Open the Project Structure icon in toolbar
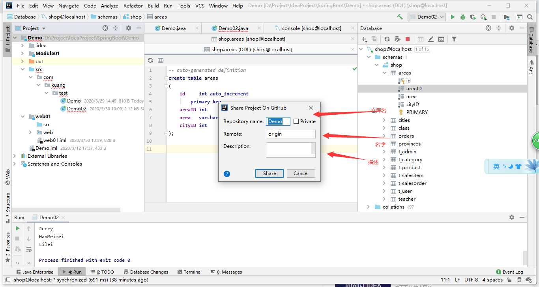The width and height of the screenshot is (539, 287). click(507, 17)
